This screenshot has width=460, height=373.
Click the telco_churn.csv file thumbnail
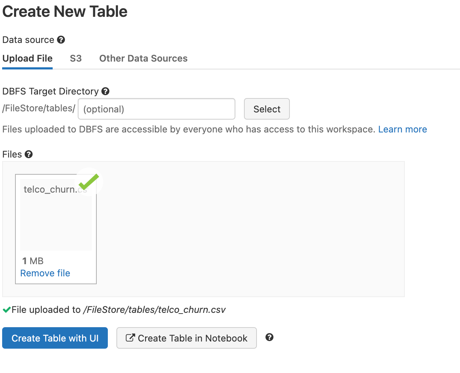pos(56,215)
